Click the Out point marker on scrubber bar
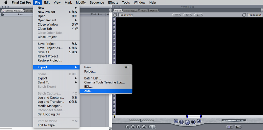 (201, 116)
